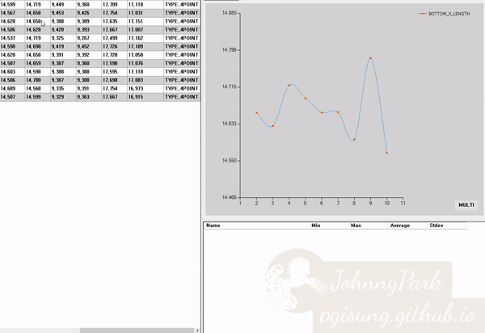Select the Average column header
The image size is (485, 333).
(407, 226)
